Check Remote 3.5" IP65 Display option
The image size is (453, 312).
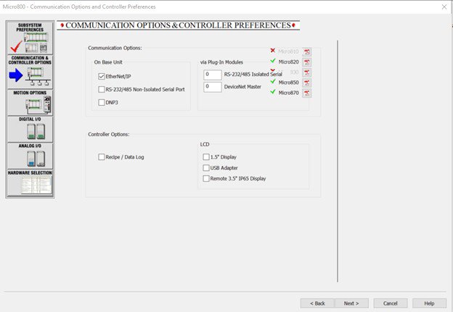(206, 178)
